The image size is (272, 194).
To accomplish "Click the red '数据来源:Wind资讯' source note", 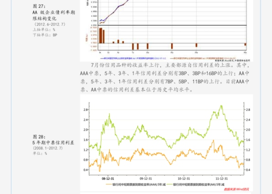I will tap(236, 189).
